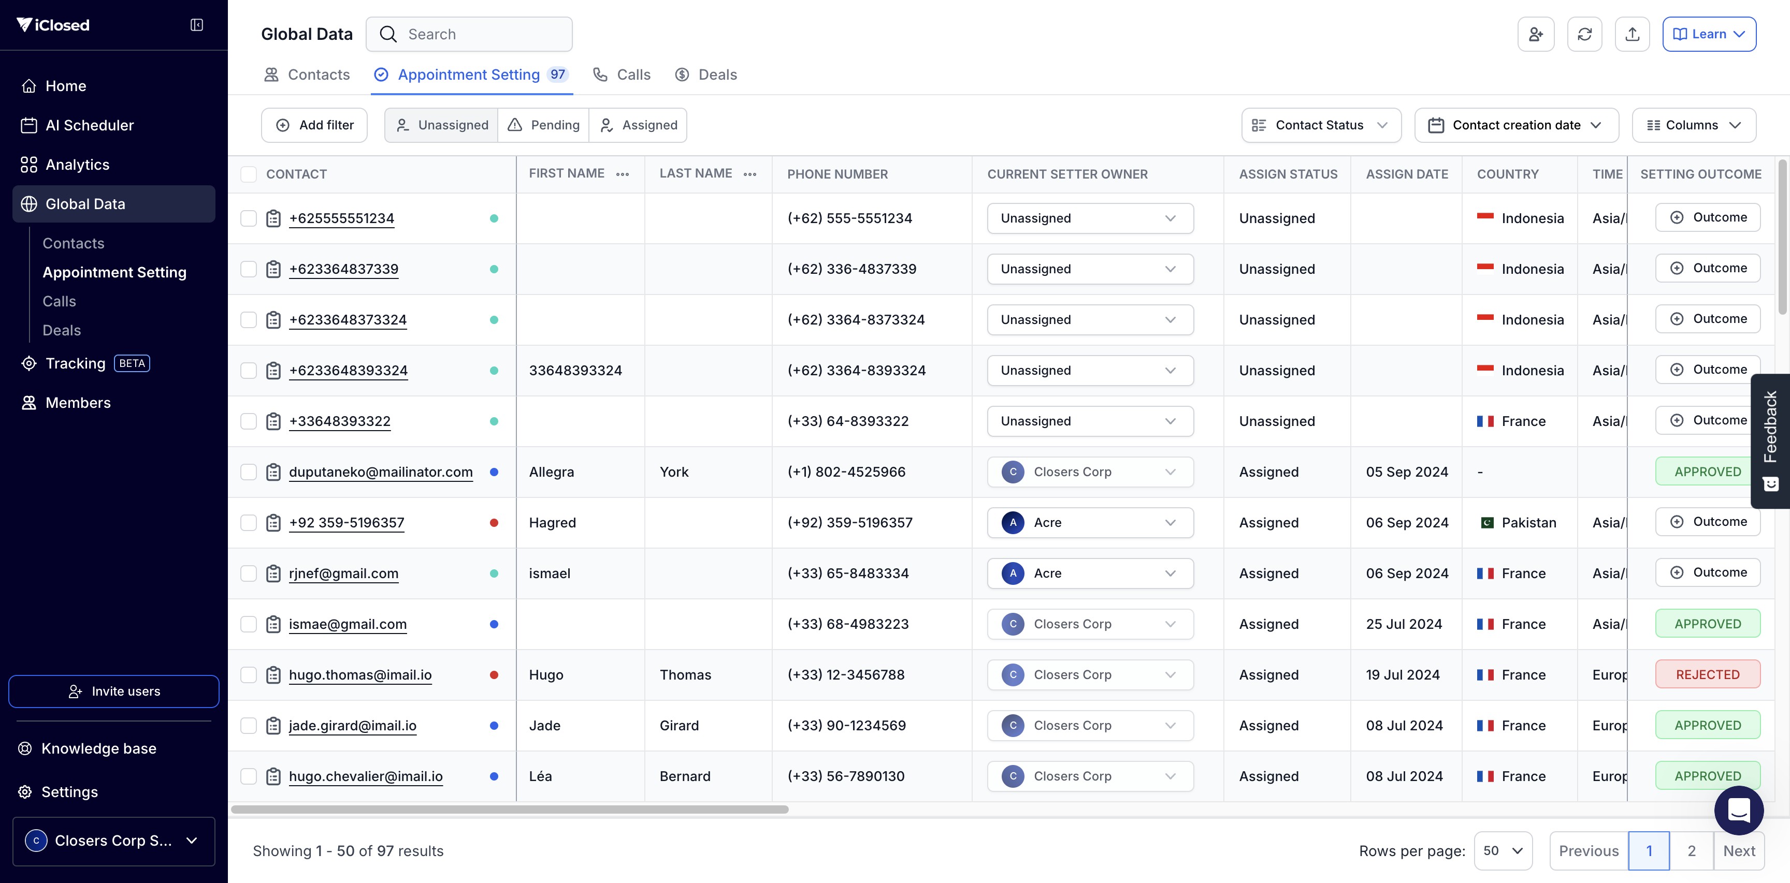
Task: Open First Name column options dots
Action: click(x=623, y=174)
